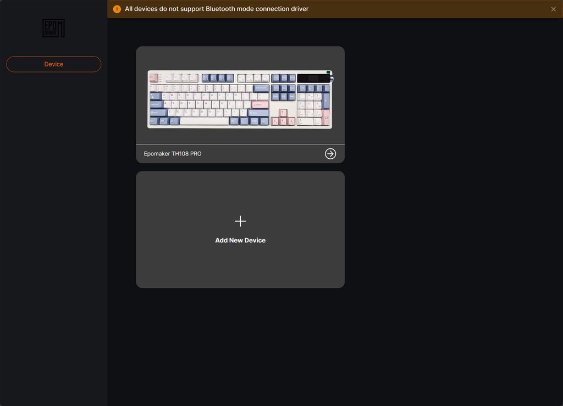Click the plus icon to add device

point(240,221)
